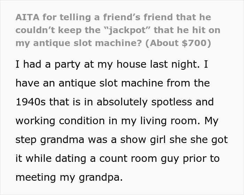
Task: Click the word "absolutely" in the body
Action: (122, 102)
